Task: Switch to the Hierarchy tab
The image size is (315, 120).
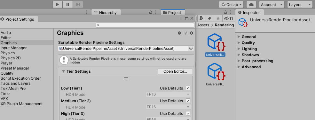Action: (x=106, y=13)
